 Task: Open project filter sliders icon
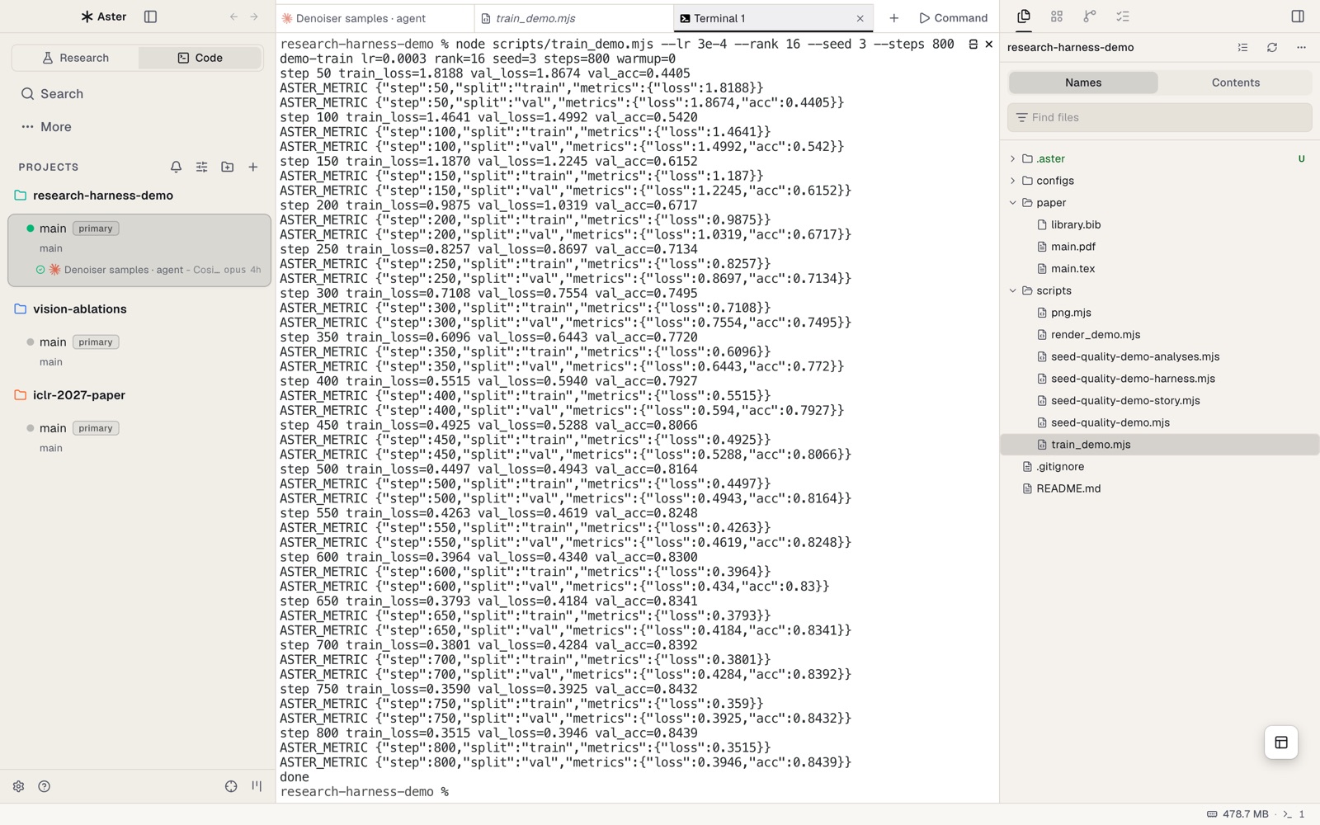click(201, 167)
